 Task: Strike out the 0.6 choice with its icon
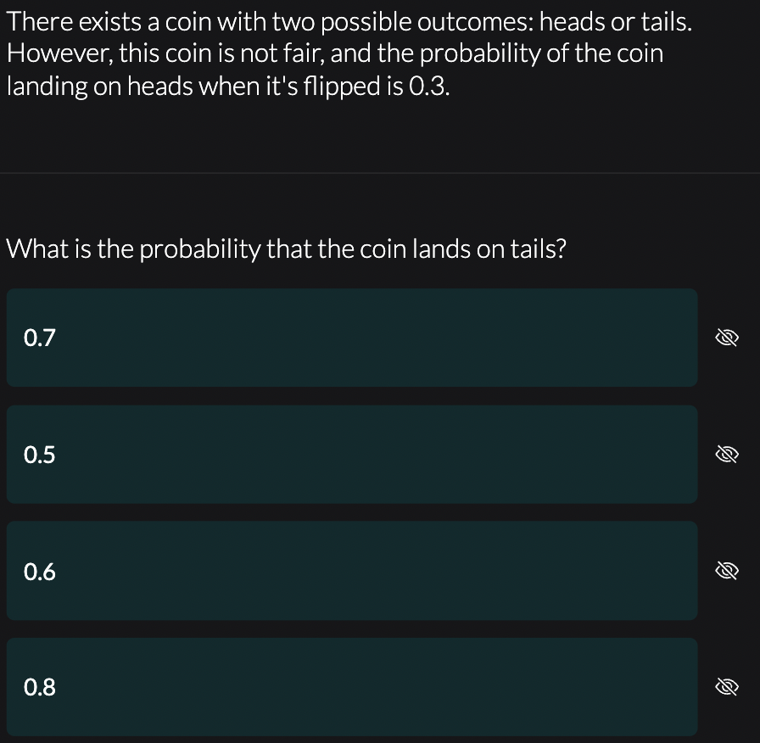727,571
